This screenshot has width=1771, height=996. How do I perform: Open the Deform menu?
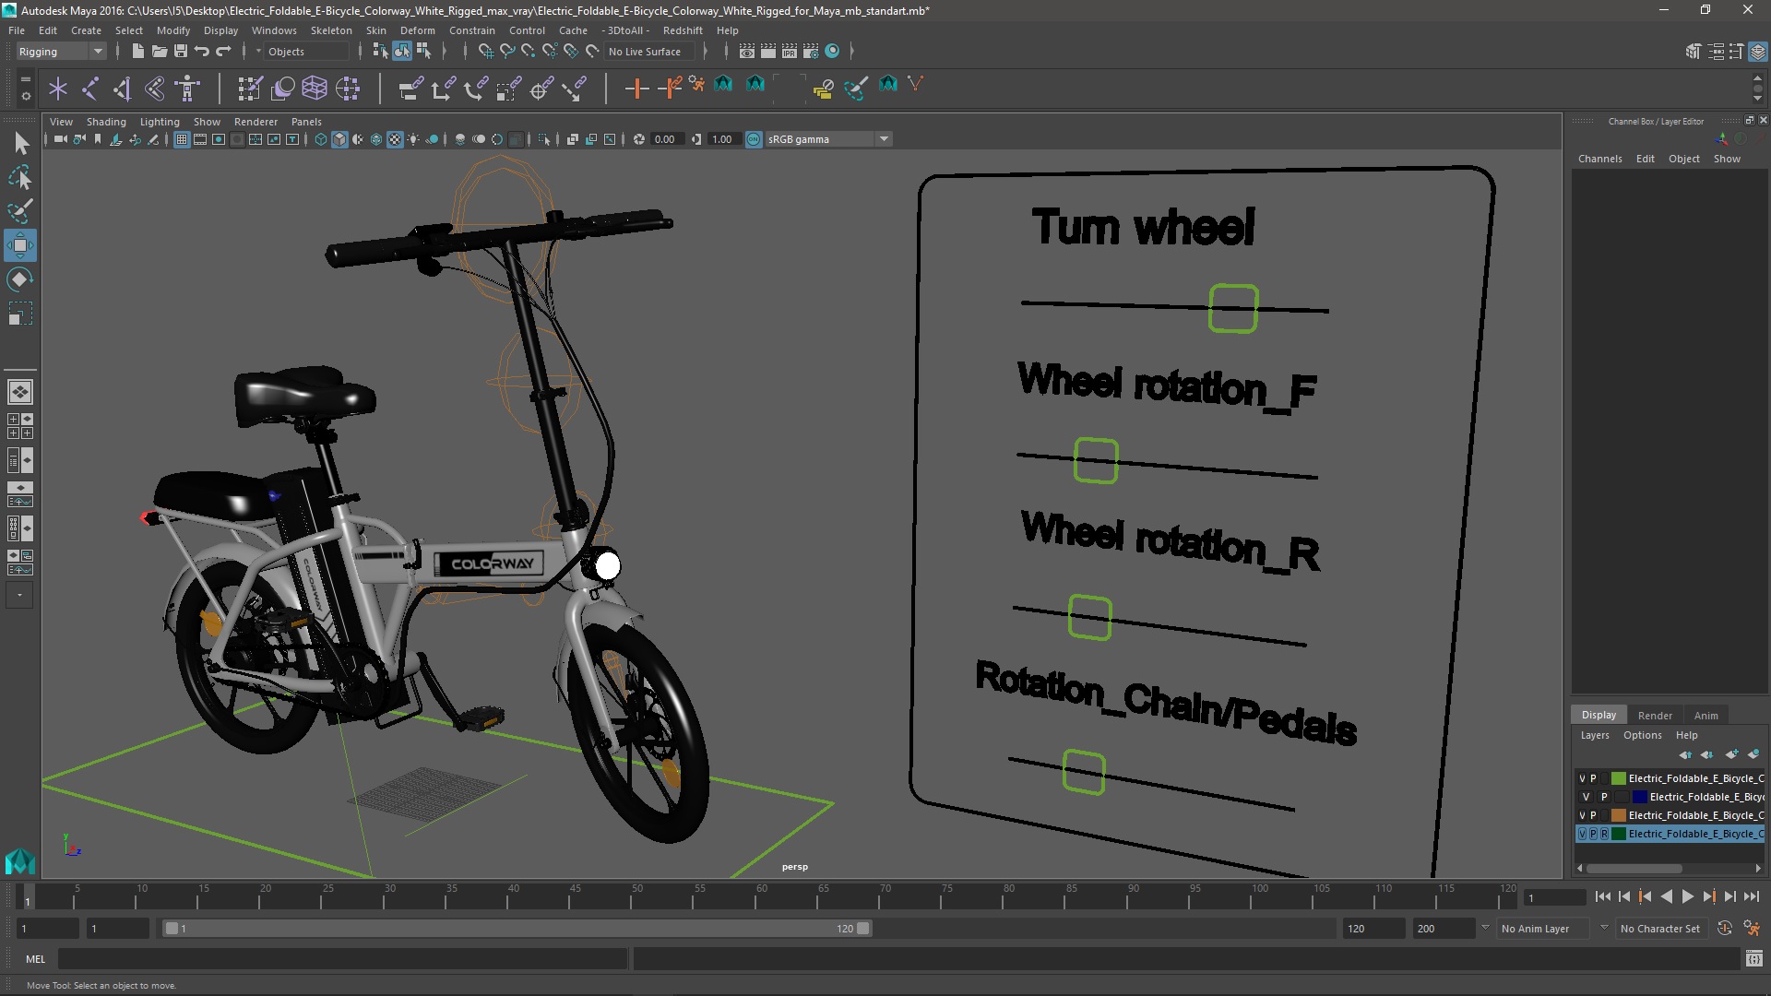pos(417,30)
